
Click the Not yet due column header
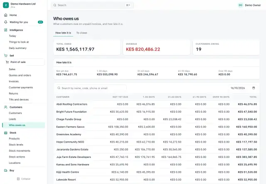(x=120, y=97)
